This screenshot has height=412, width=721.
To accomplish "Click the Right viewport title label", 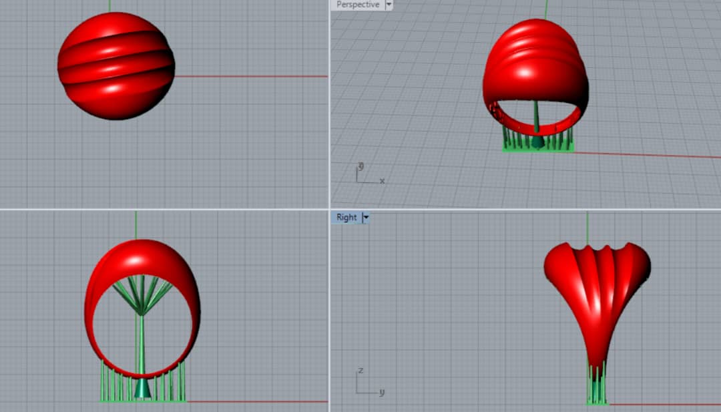I will pyautogui.click(x=346, y=217).
